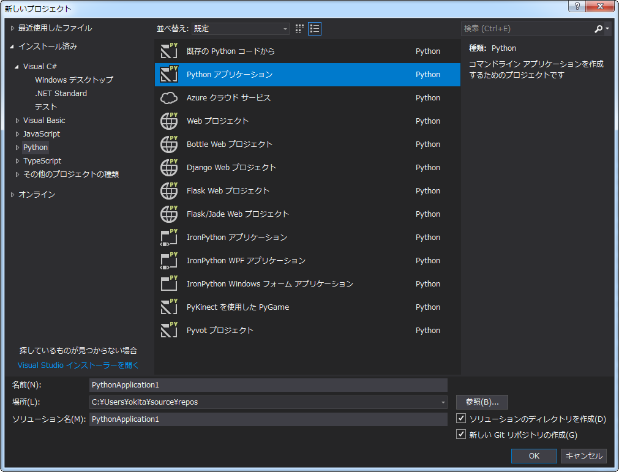Select 既存の Python コードから template name
619x472 pixels.
click(231, 51)
